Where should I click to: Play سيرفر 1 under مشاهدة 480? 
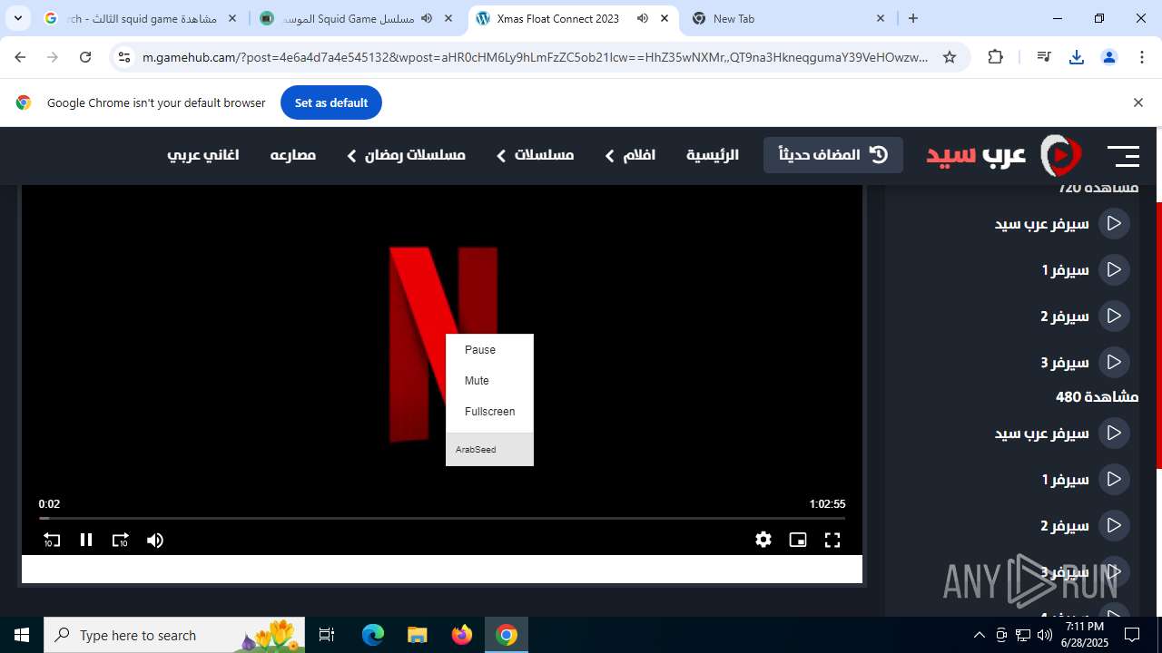click(1086, 479)
